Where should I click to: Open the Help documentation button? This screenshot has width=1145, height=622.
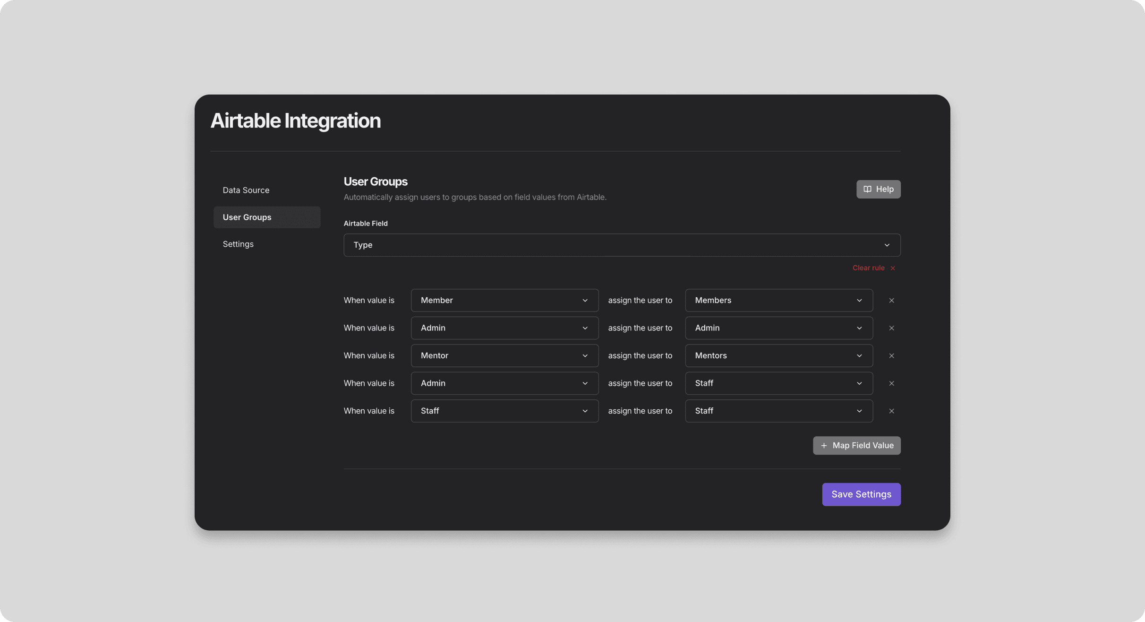(878, 189)
